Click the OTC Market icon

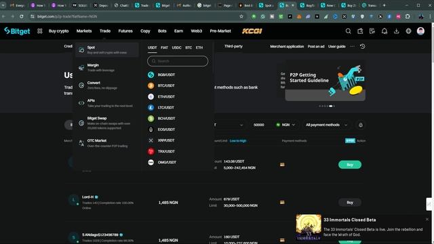click(x=81, y=143)
